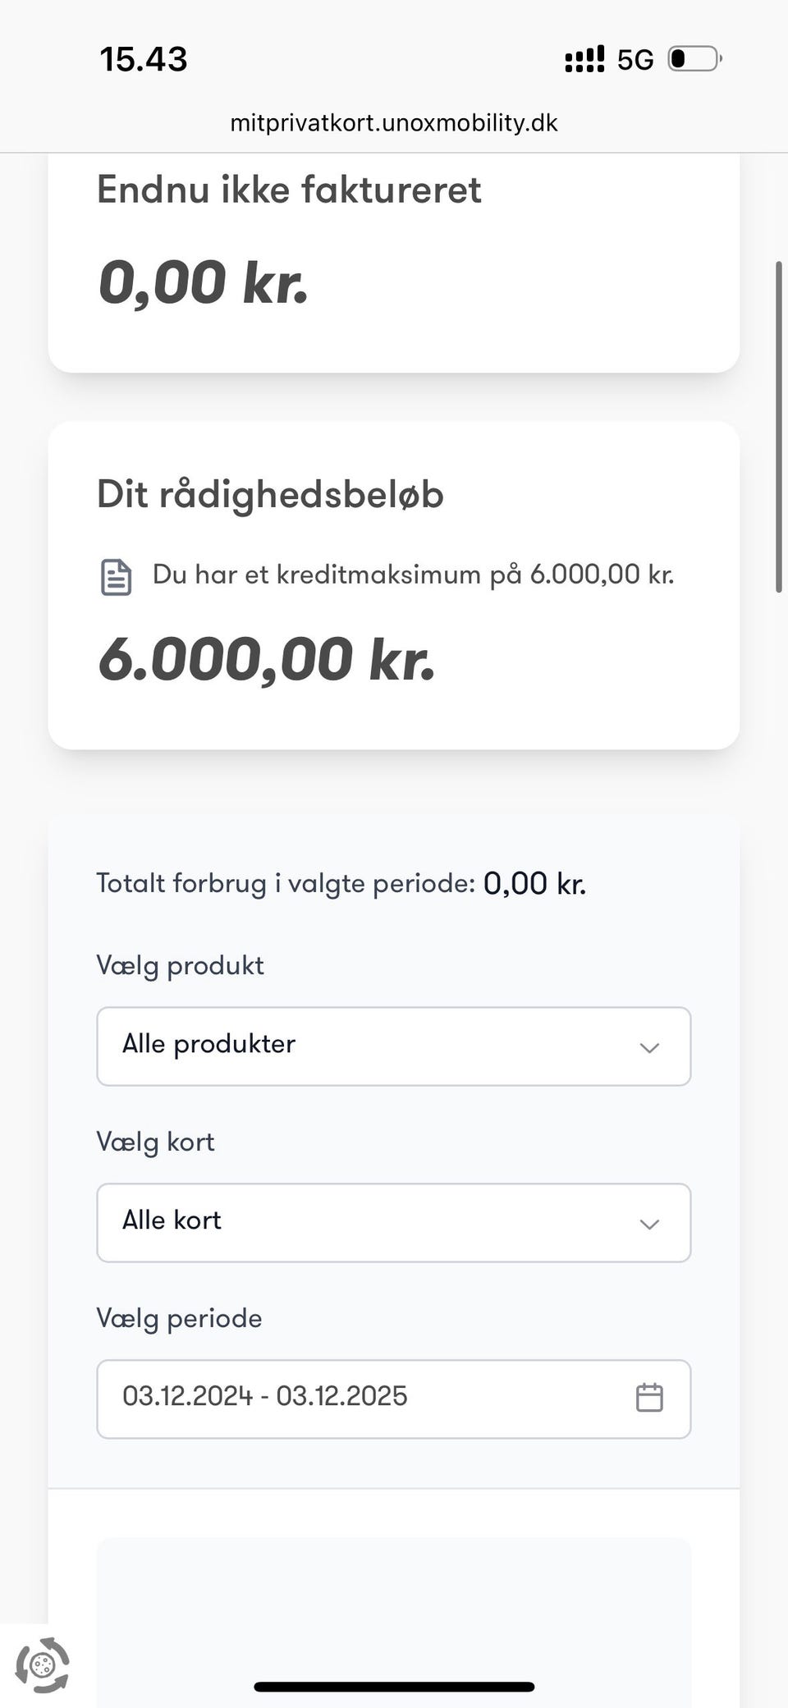Tap the battery indicator icon
This screenshot has height=1708, width=788.
pyautogui.click(x=694, y=59)
